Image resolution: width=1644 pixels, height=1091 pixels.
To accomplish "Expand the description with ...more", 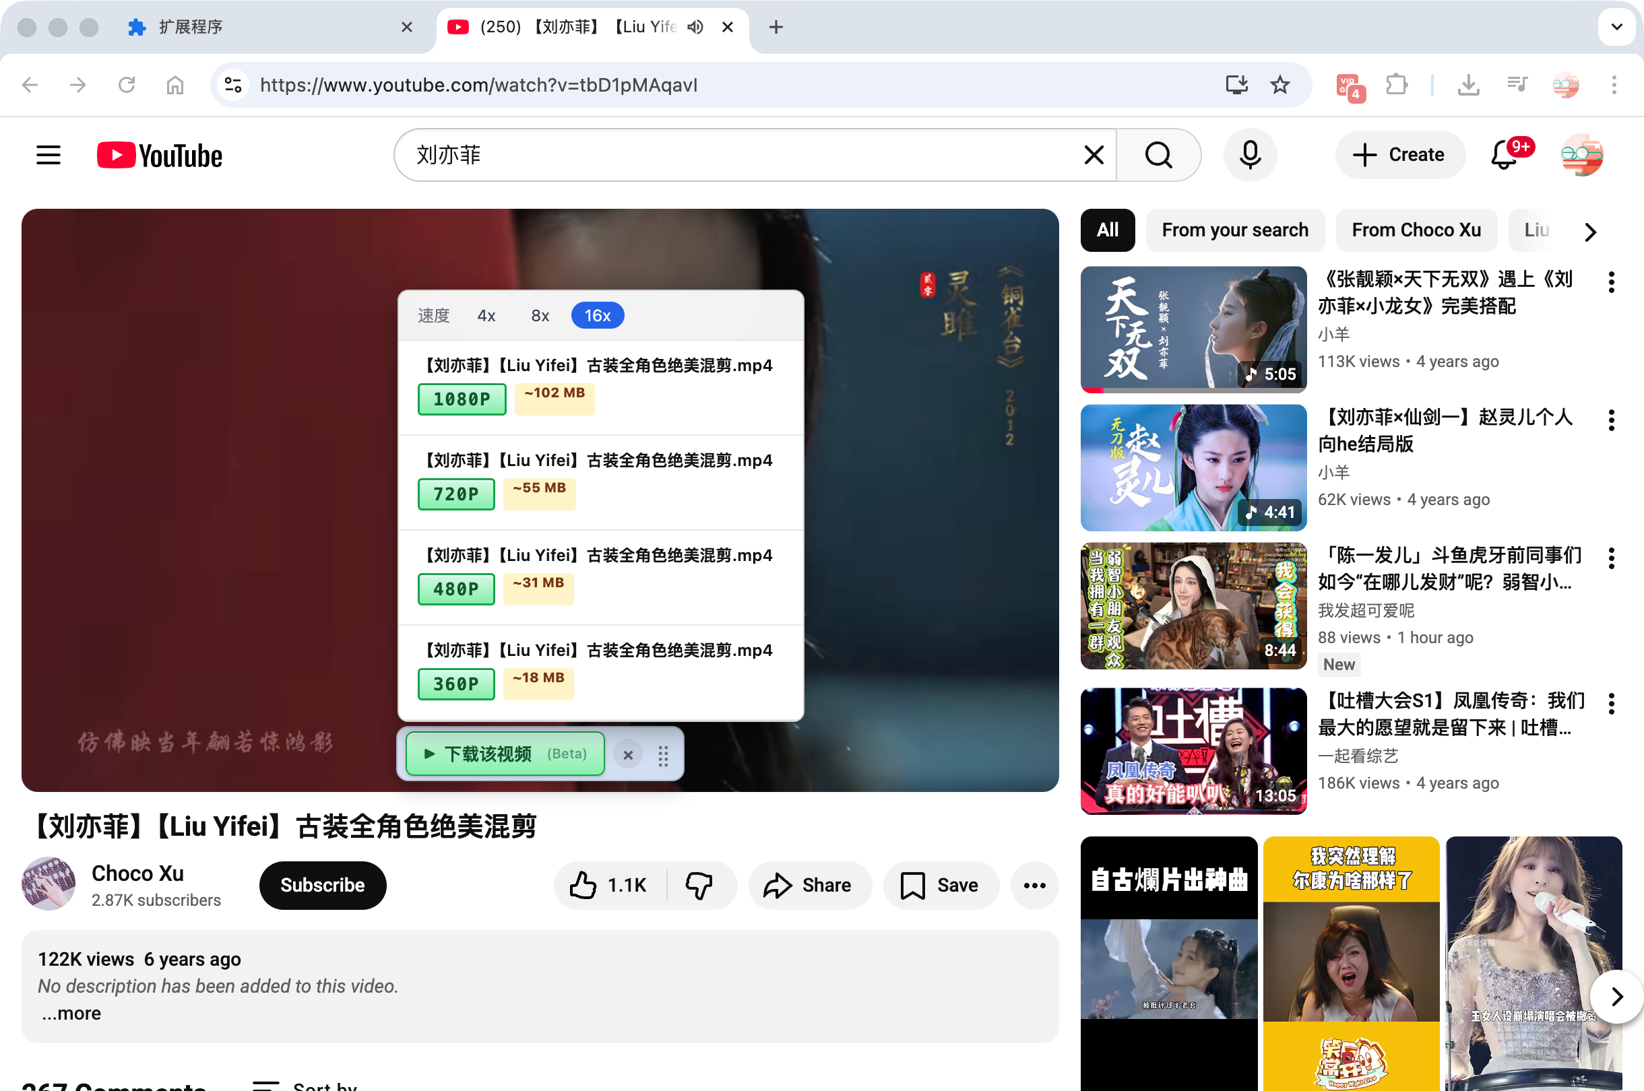I will [x=71, y=1013].
